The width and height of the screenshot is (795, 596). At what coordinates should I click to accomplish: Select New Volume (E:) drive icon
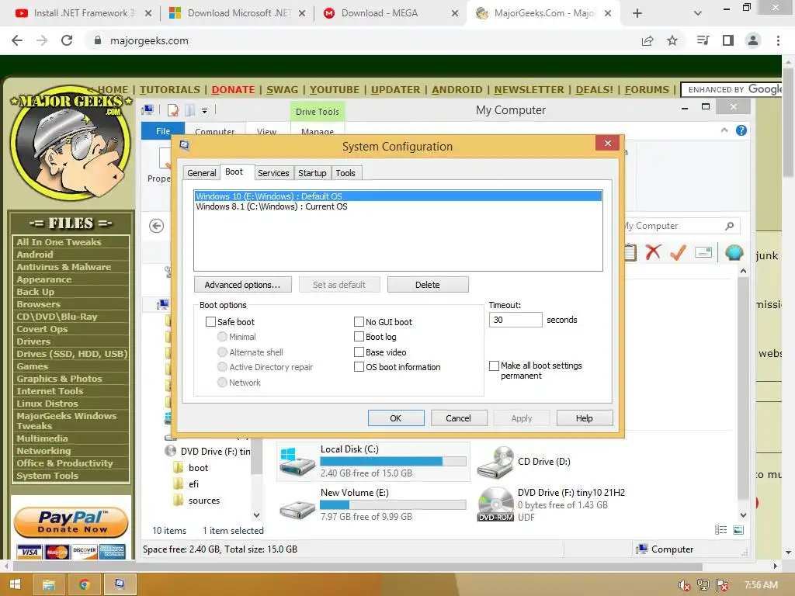[297, 509]
